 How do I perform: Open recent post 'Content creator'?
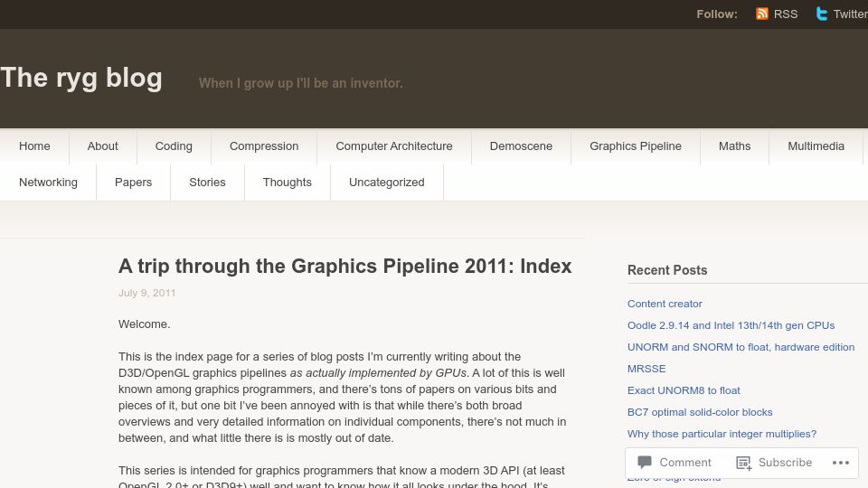pyautogui.click(x=665, y=304)
